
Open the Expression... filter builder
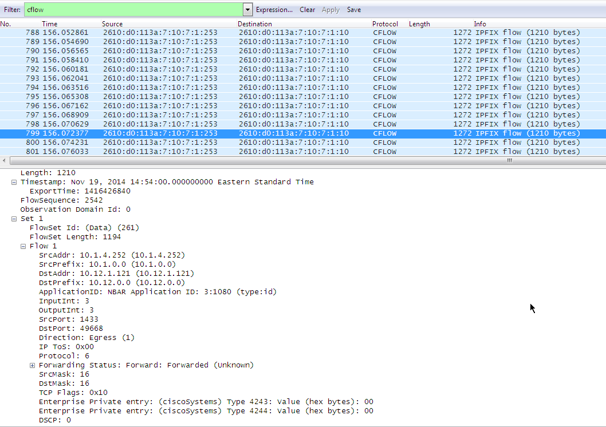pyautogui.click(x=274, y=10)
